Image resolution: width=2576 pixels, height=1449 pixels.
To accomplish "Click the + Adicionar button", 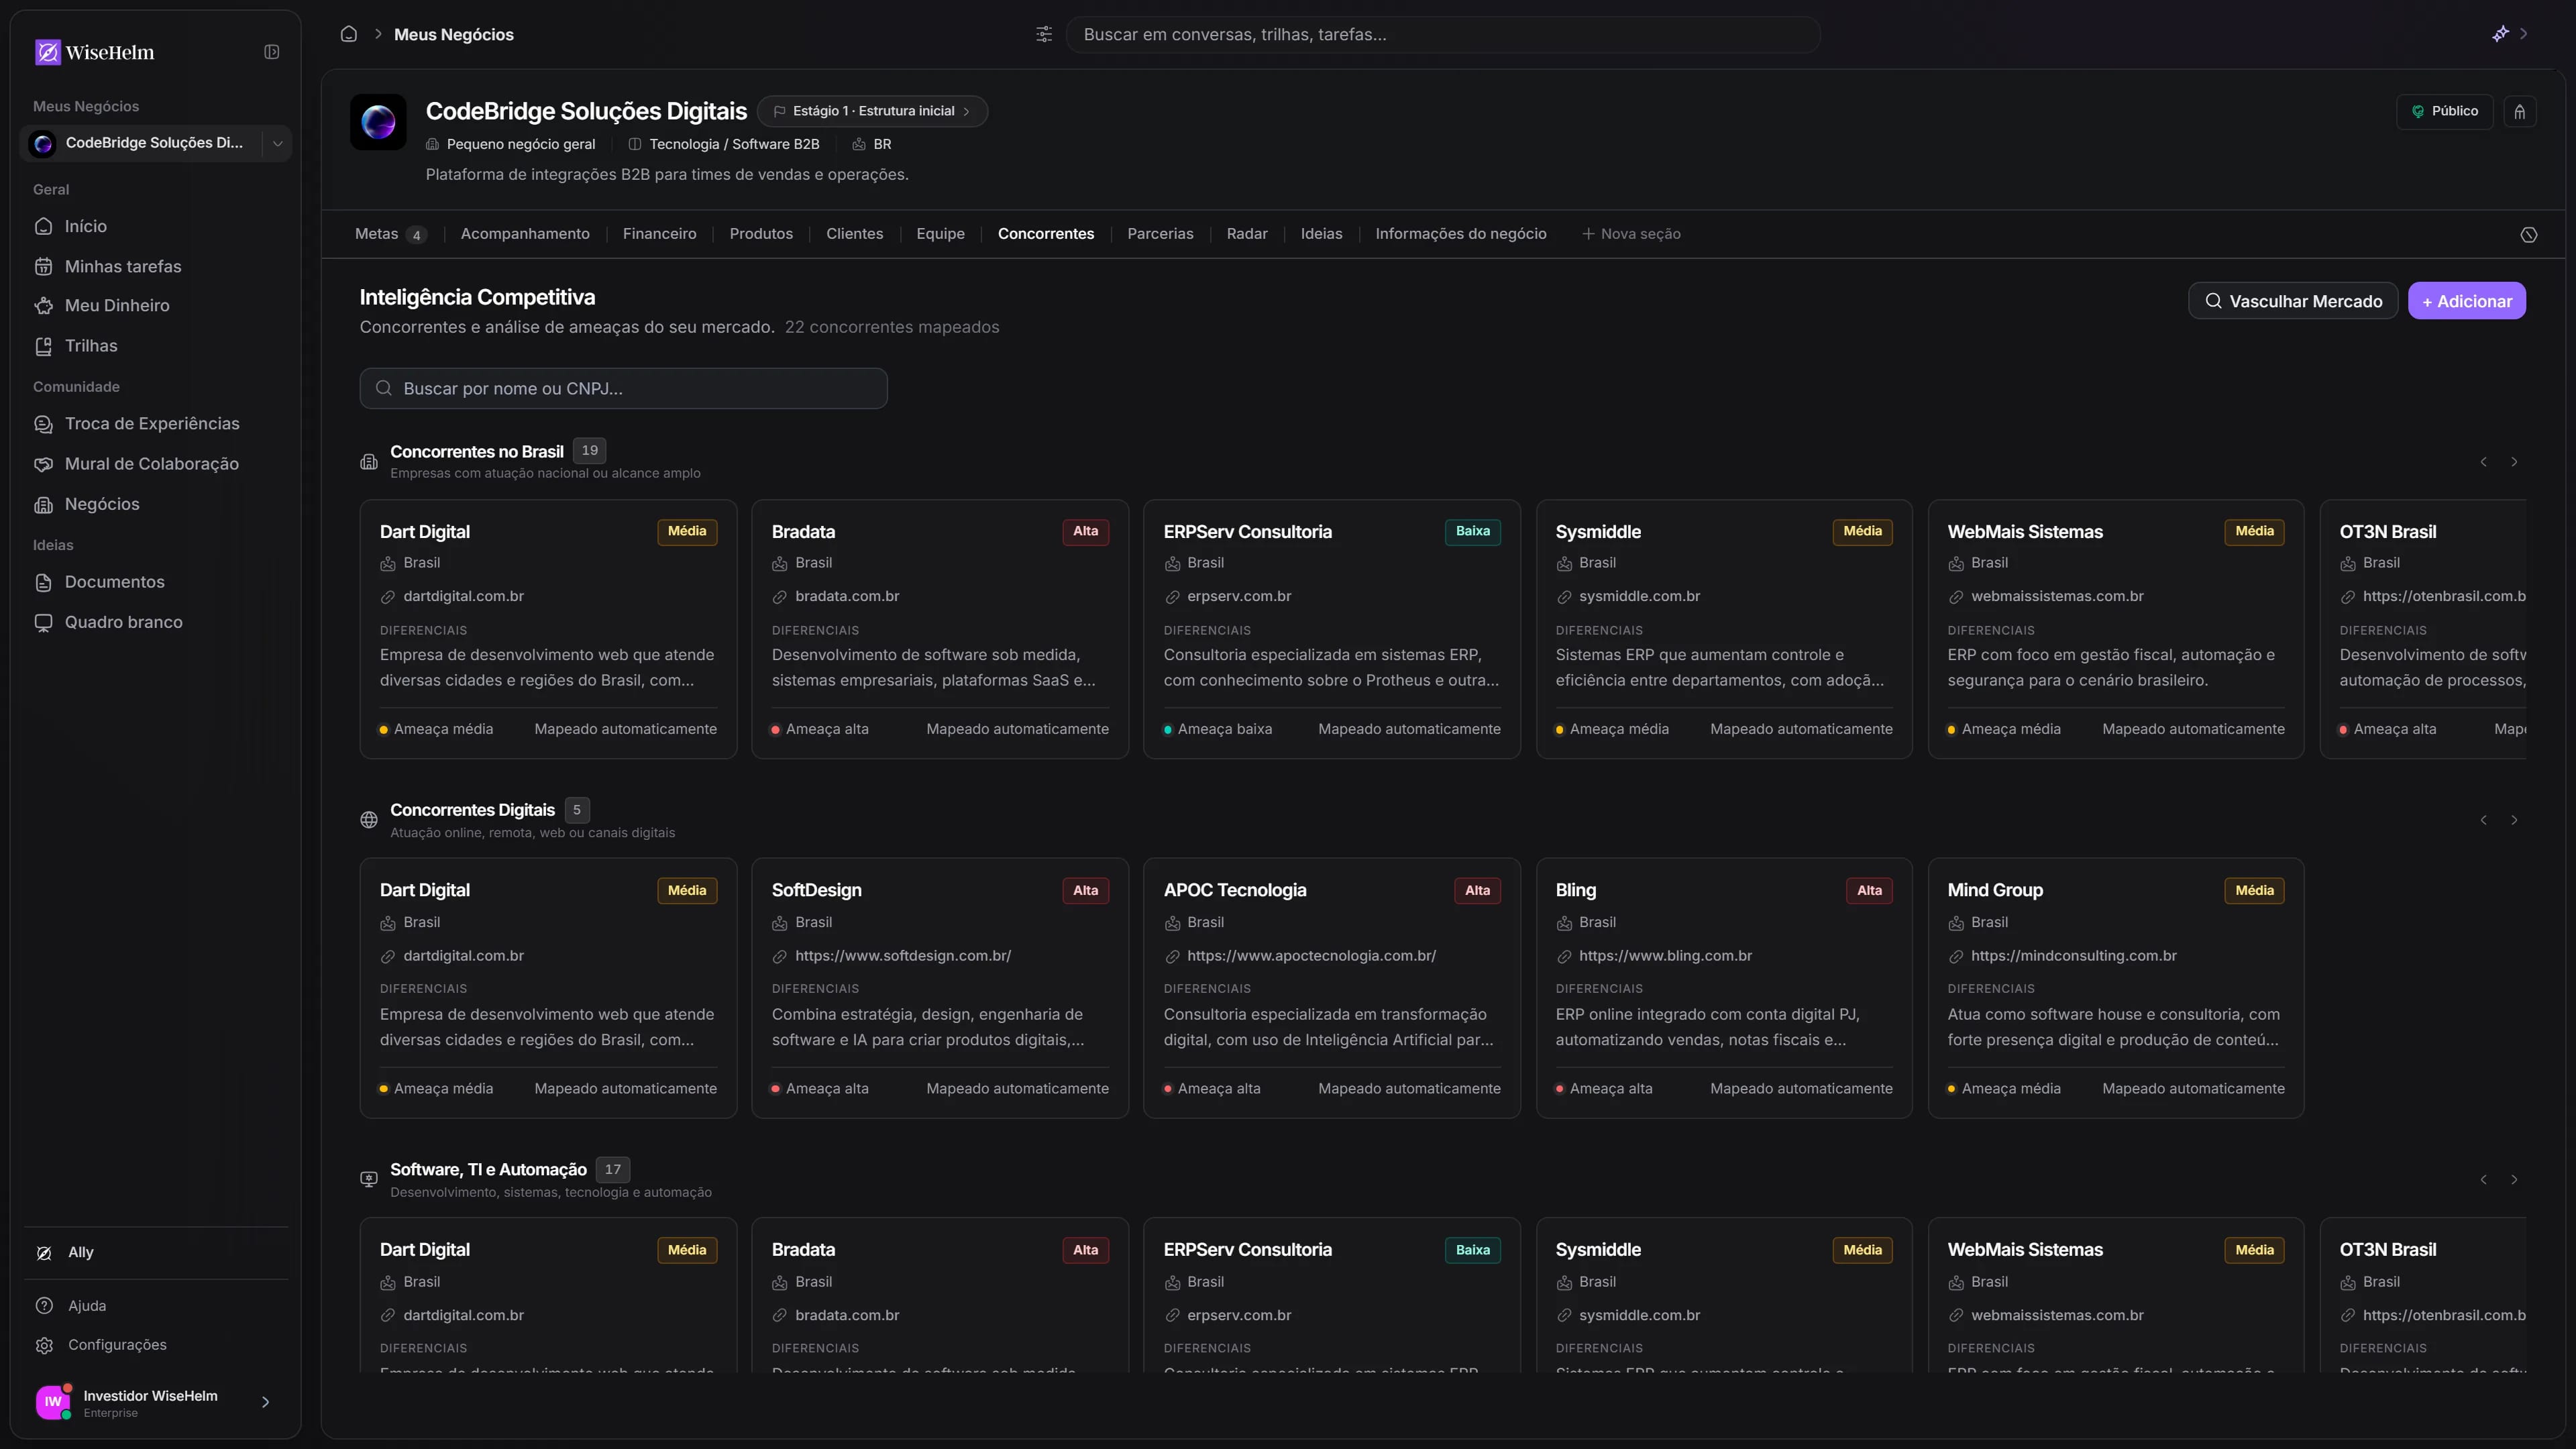I will (2467, 301).
